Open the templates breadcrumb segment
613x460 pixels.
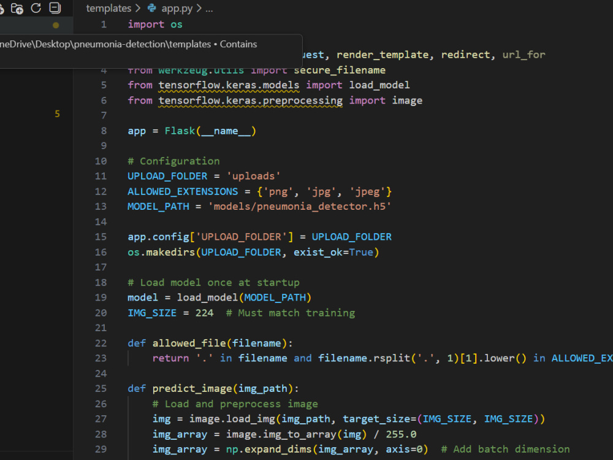pos(109,8)
